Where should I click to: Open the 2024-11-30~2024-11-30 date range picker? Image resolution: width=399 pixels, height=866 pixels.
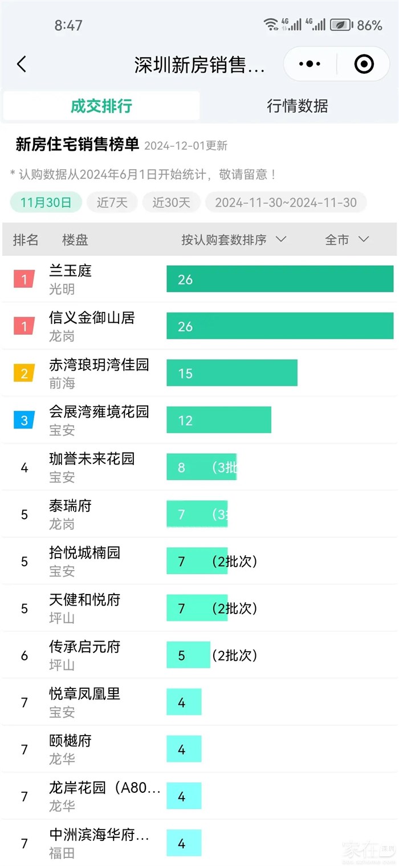286,202
